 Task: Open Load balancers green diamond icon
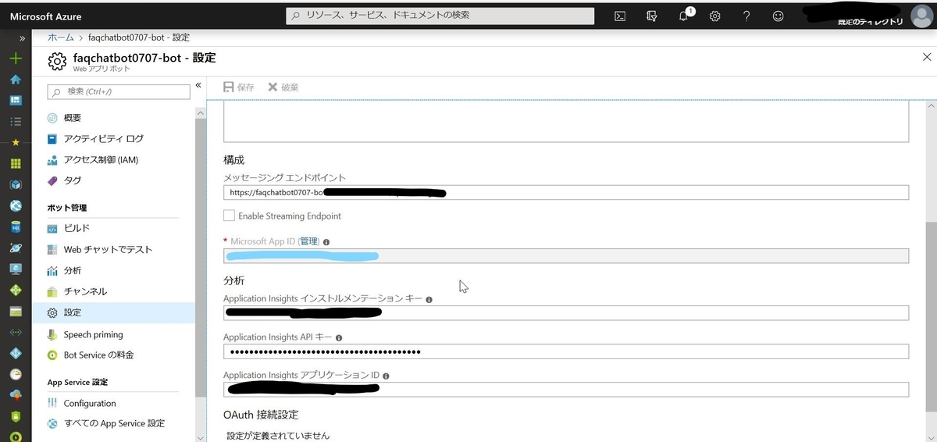click(16, 290)
